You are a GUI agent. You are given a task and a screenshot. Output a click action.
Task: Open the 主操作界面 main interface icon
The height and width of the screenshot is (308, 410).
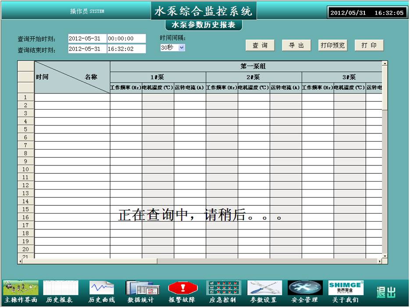tap(21, 288)
